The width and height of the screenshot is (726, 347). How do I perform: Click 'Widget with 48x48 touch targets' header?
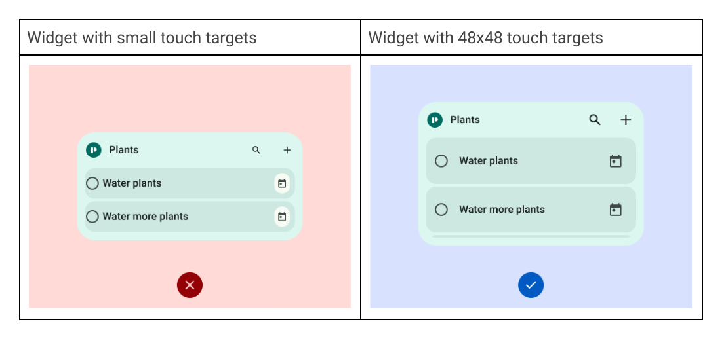click(485, 37)
